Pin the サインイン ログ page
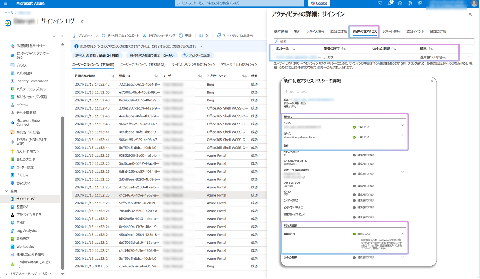The width and height of the screenshot is (480, 279). point(82,21)
